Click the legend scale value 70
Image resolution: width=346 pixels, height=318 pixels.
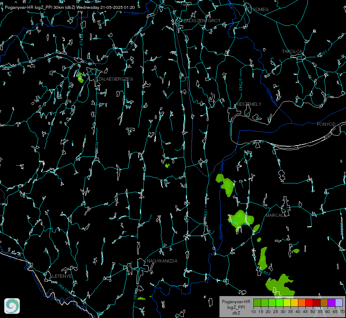[342, 312]
